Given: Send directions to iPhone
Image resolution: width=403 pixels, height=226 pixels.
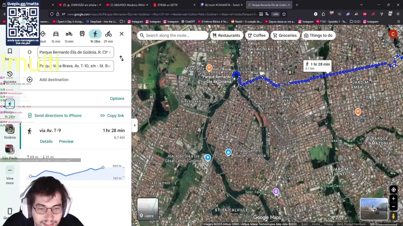Looking at the screenshot, I should tap(55, 116).
